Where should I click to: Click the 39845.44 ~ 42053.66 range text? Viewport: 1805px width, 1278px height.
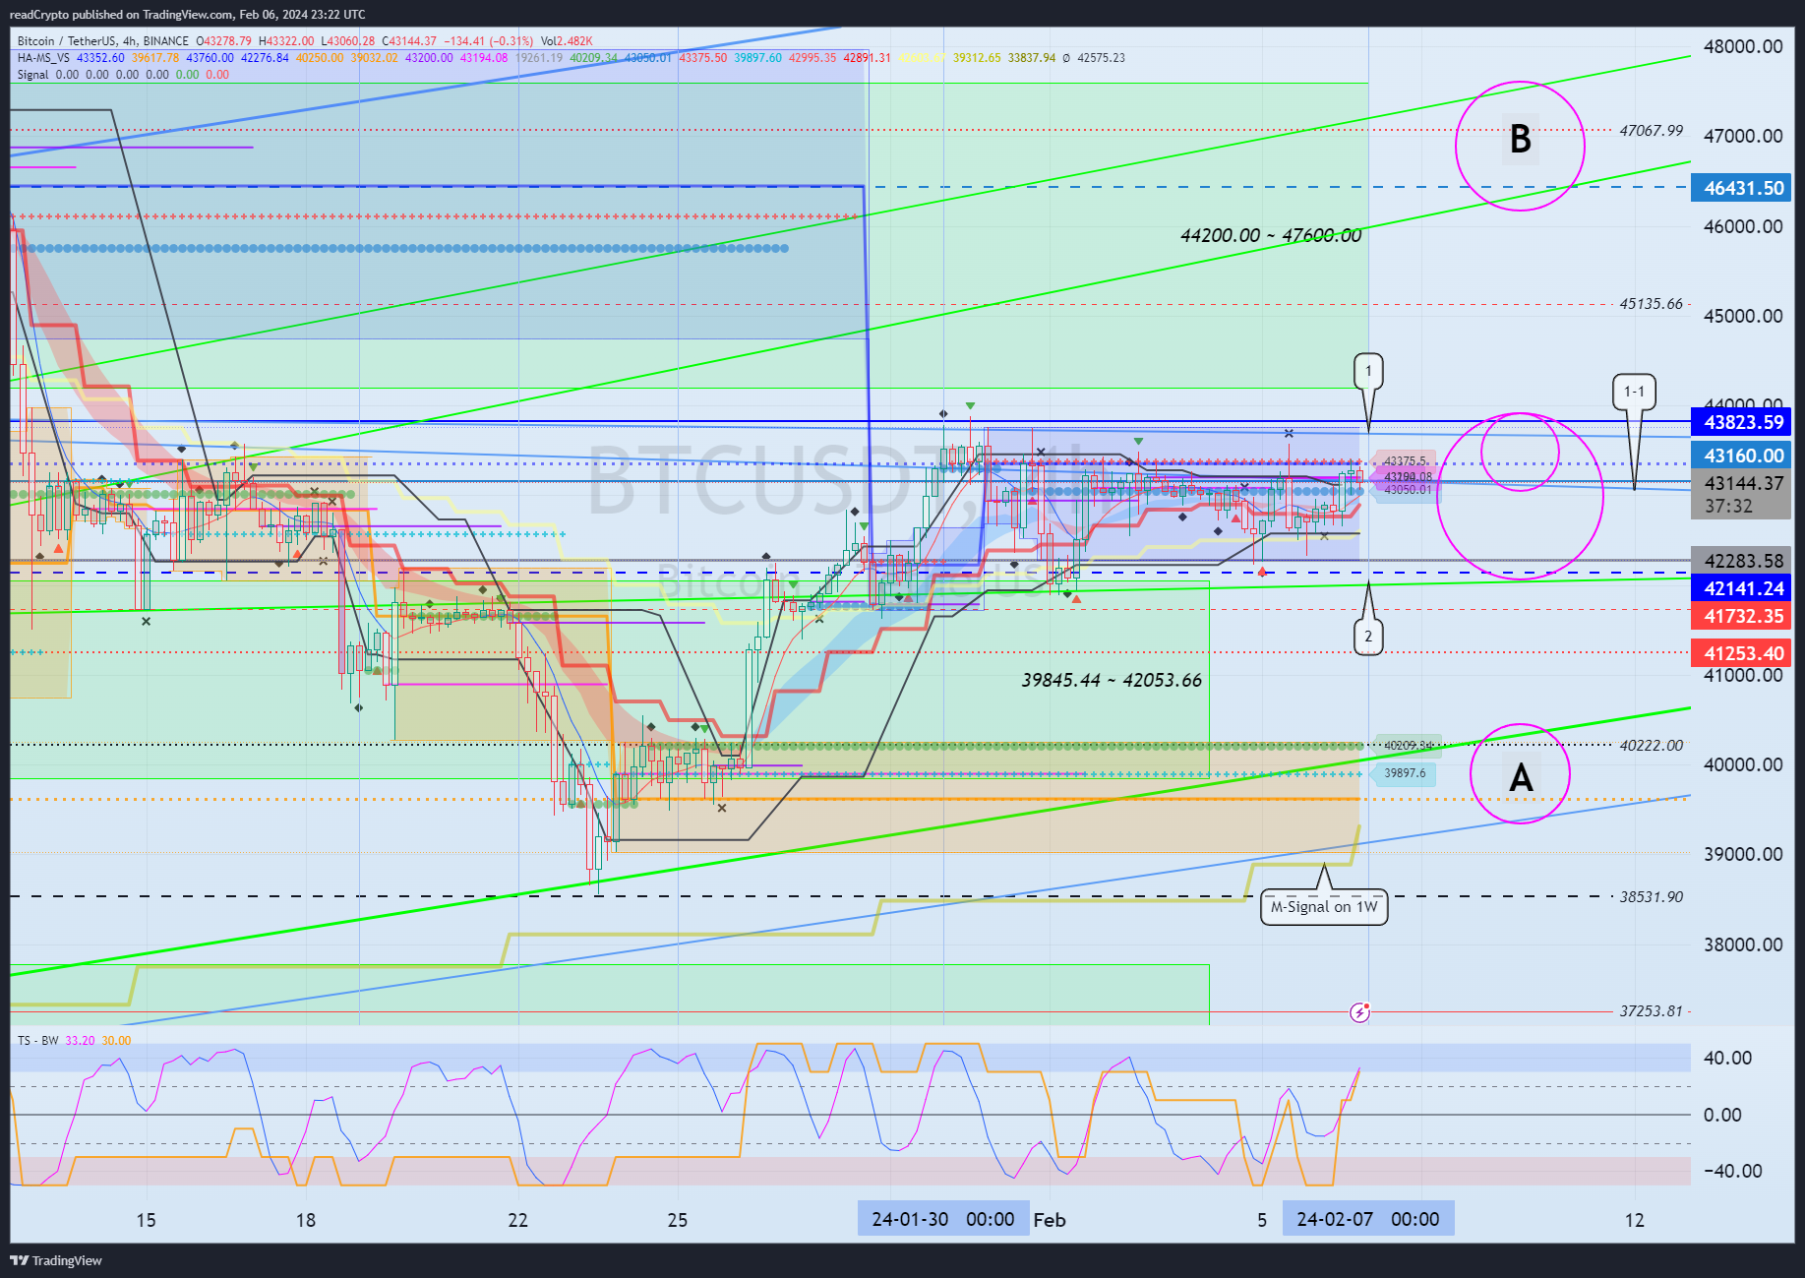point(1112,680)
